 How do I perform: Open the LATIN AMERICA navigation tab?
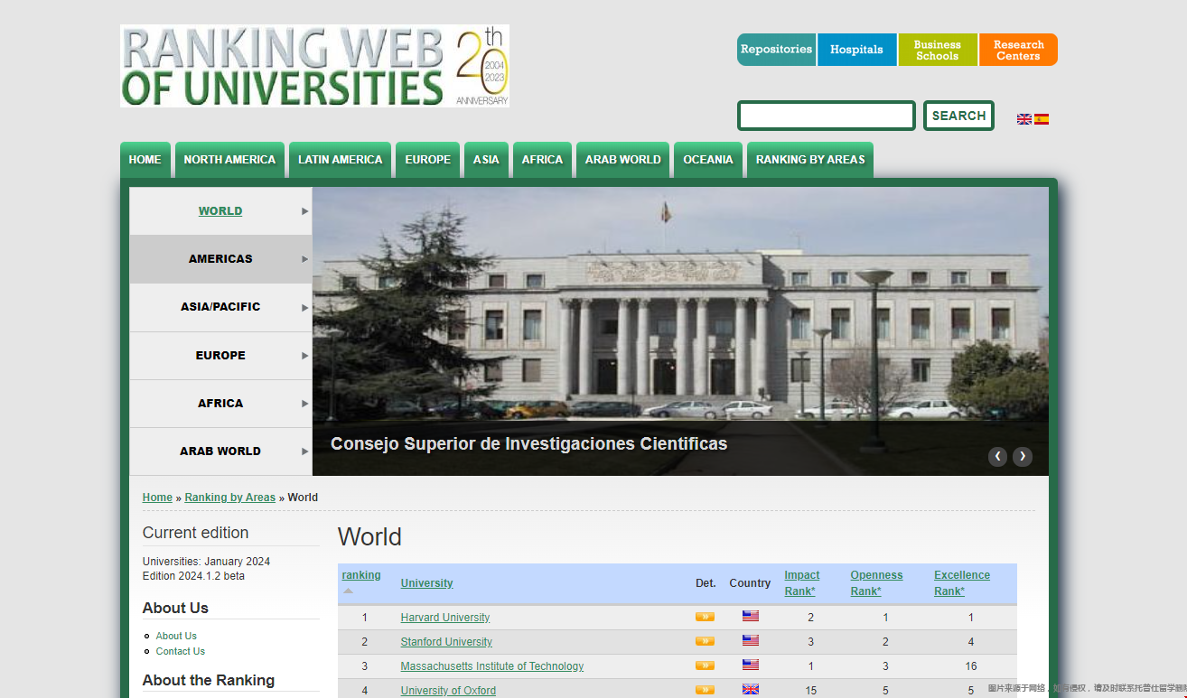[x=341, y=160]
